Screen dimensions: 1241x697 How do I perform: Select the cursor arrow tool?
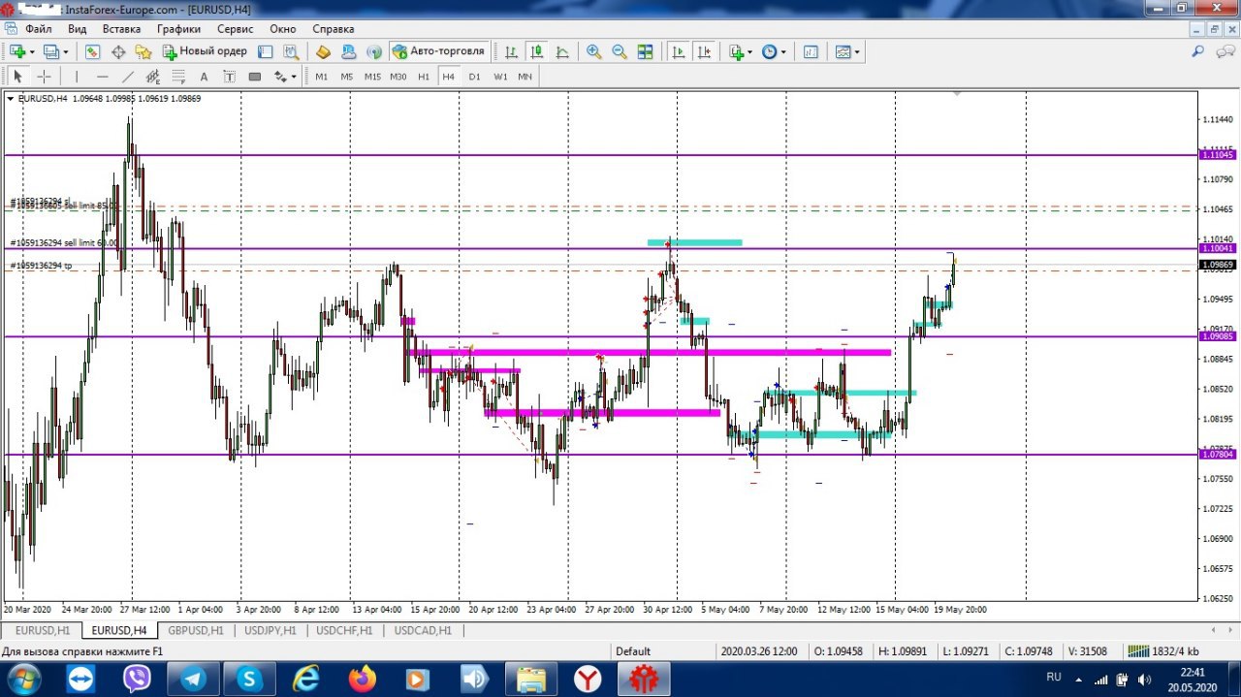(17, 77)
